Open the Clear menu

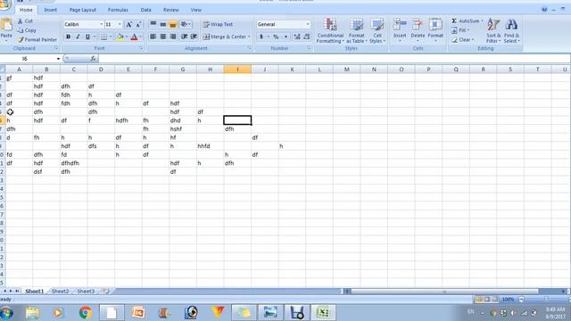pyautogui.click(x=462, y=39)
